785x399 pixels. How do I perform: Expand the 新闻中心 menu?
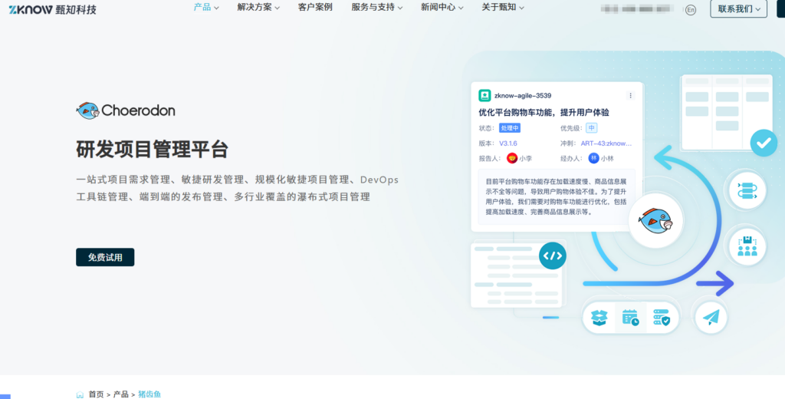pyautogui.click(x=442, y=8)
